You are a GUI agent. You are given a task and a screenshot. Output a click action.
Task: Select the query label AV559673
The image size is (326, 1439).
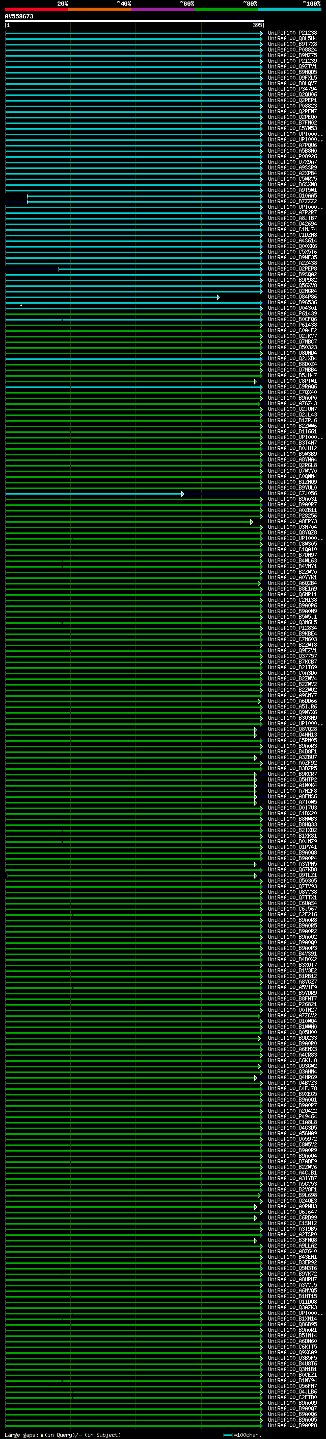point(19,17)
